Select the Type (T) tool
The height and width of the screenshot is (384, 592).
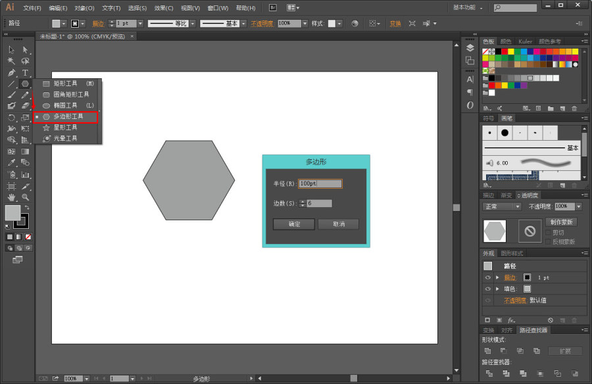25,72
